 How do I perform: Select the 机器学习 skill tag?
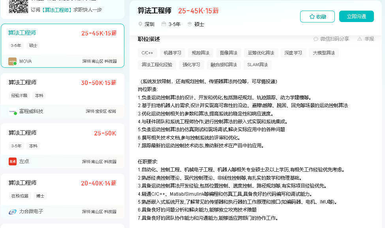click(x=173, y=53)
